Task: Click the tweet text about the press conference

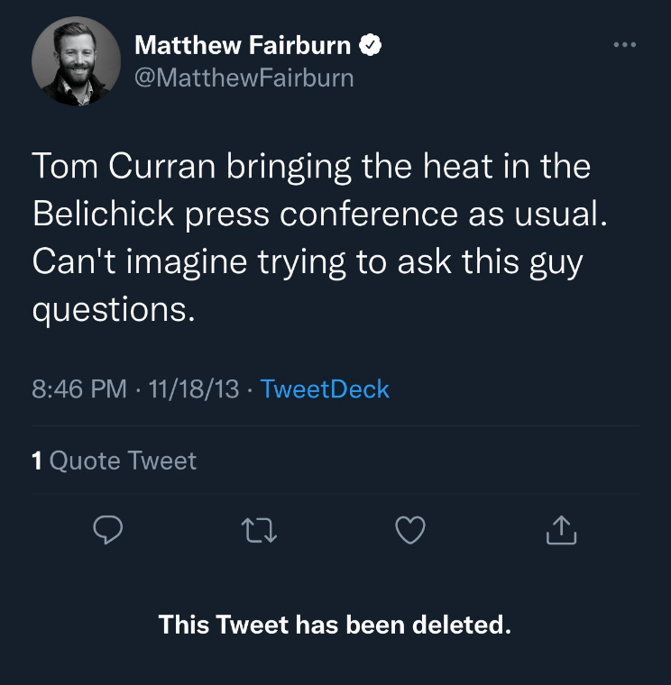Action: tap(312, 238)
